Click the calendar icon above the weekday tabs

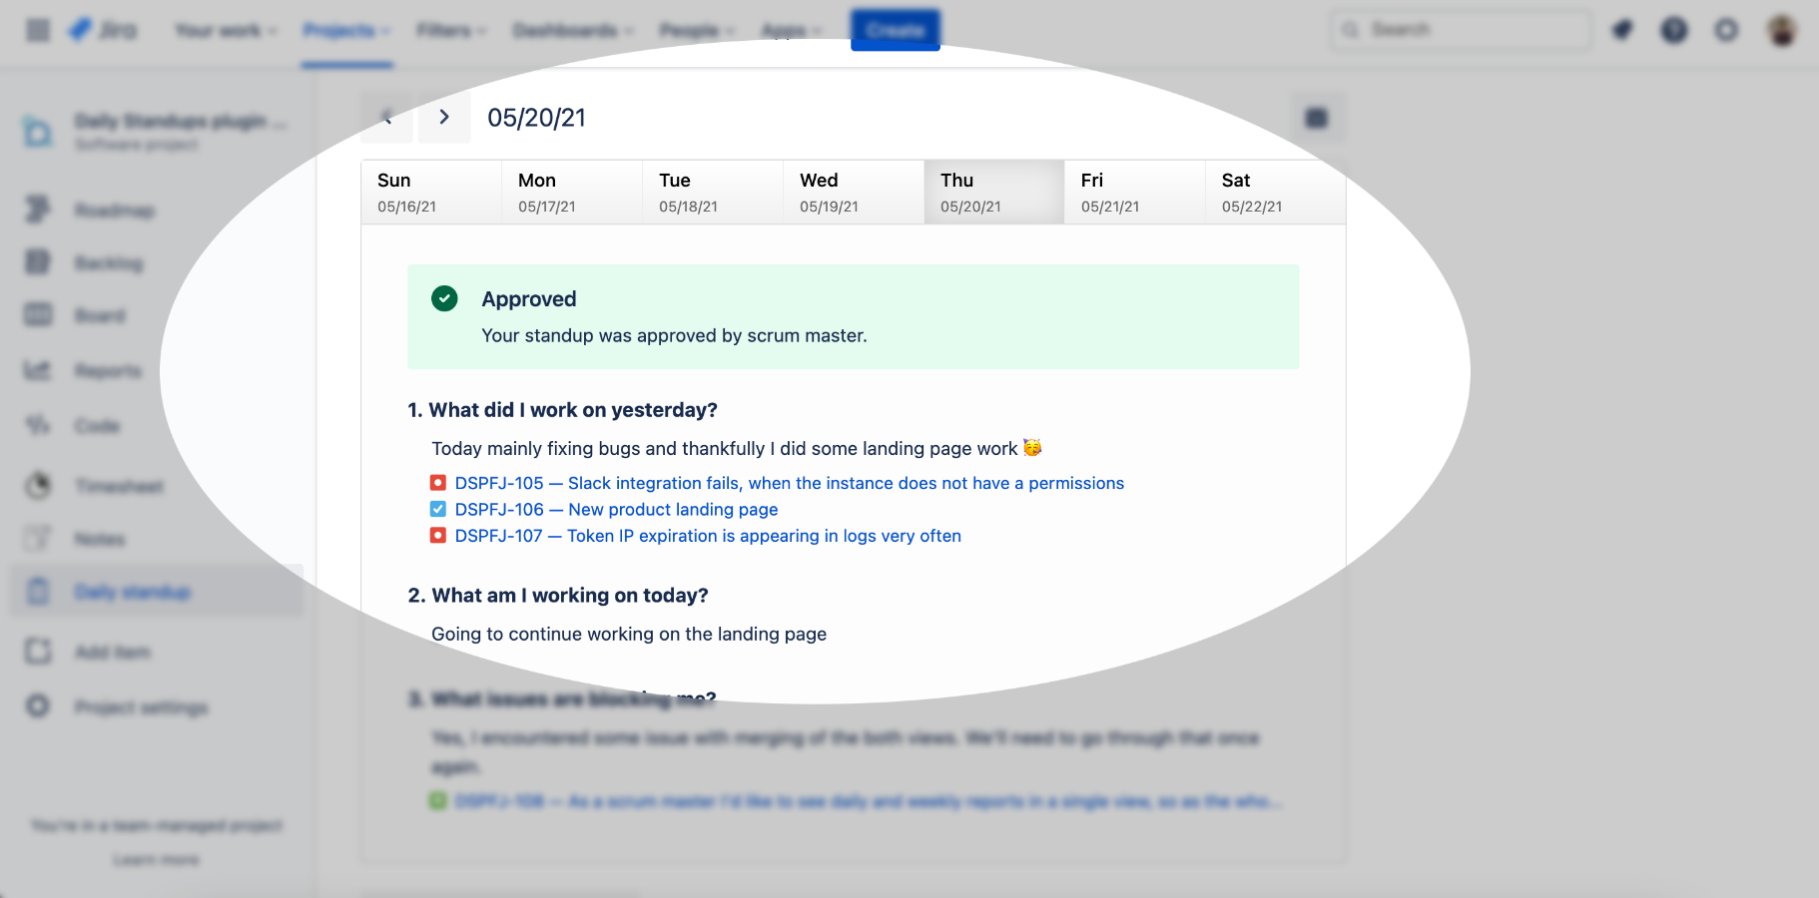[x=1317, y=117]
